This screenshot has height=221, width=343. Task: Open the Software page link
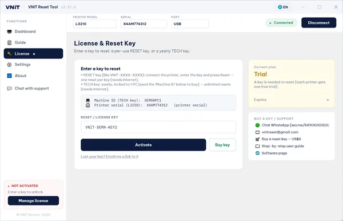pos(274,153)
